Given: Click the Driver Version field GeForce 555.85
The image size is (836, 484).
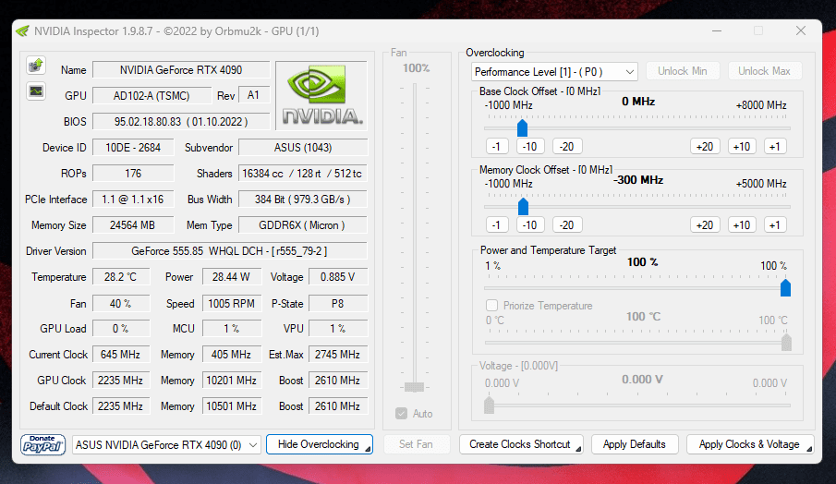Looking at the screenshot, I should [230, 251].
